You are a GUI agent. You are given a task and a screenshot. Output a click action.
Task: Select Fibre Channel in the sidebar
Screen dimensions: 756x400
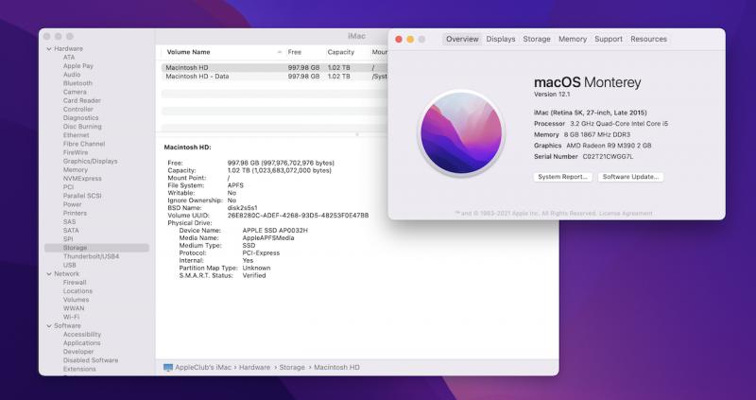click(84, 144)
